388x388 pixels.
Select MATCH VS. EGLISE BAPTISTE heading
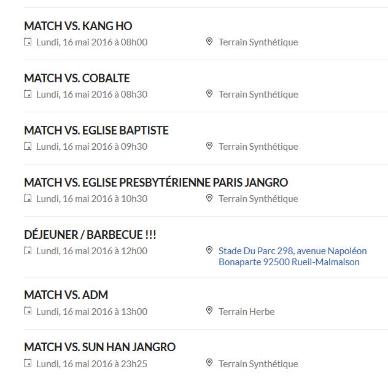[x=96, y=130]
